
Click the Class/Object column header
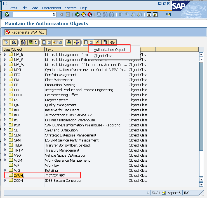[23, 49]
